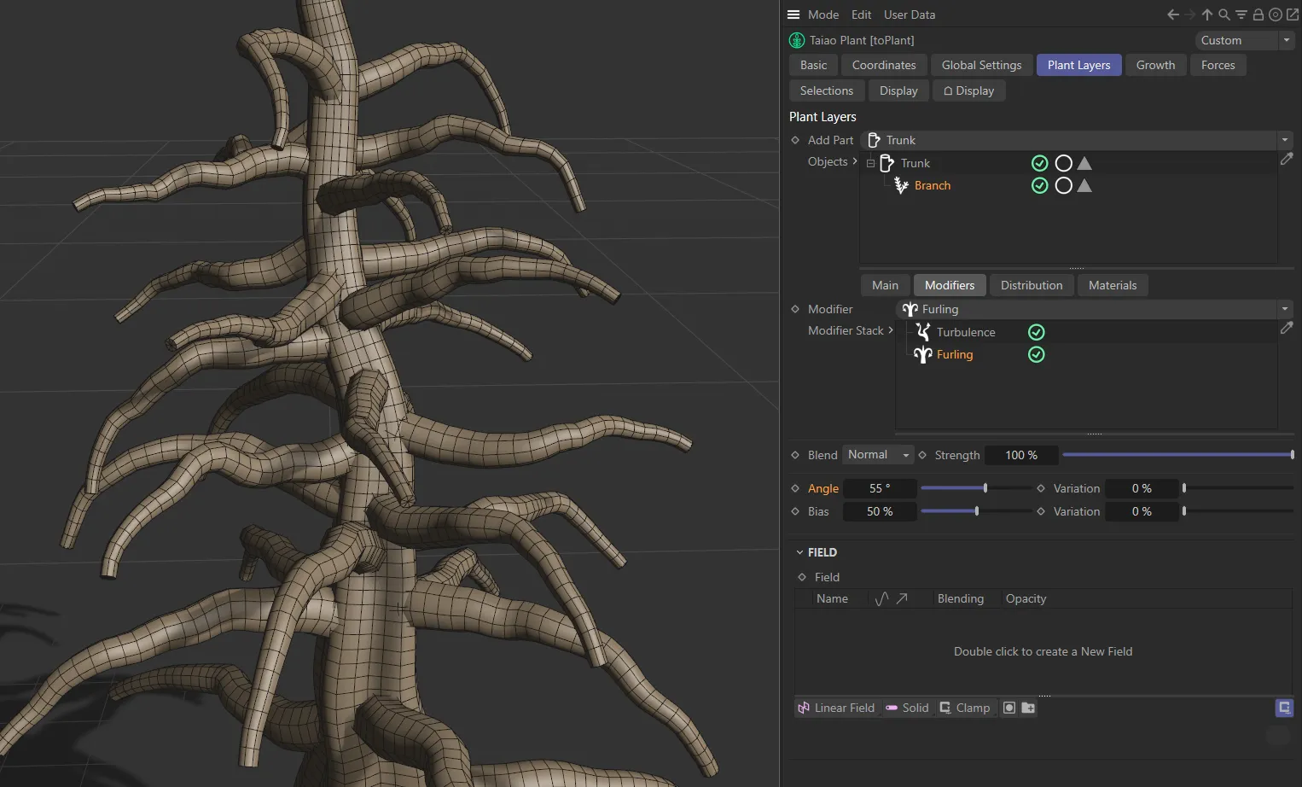Toggle the green enable checkmark for Turbulence

pos(1036,332)
